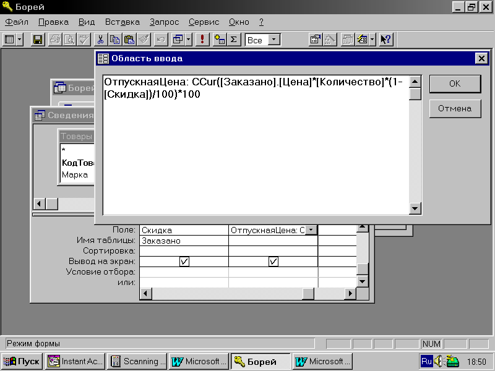Click the Show Table toolbar icon
This screenshot has height=371, width=495.
[x=220, y=40]
